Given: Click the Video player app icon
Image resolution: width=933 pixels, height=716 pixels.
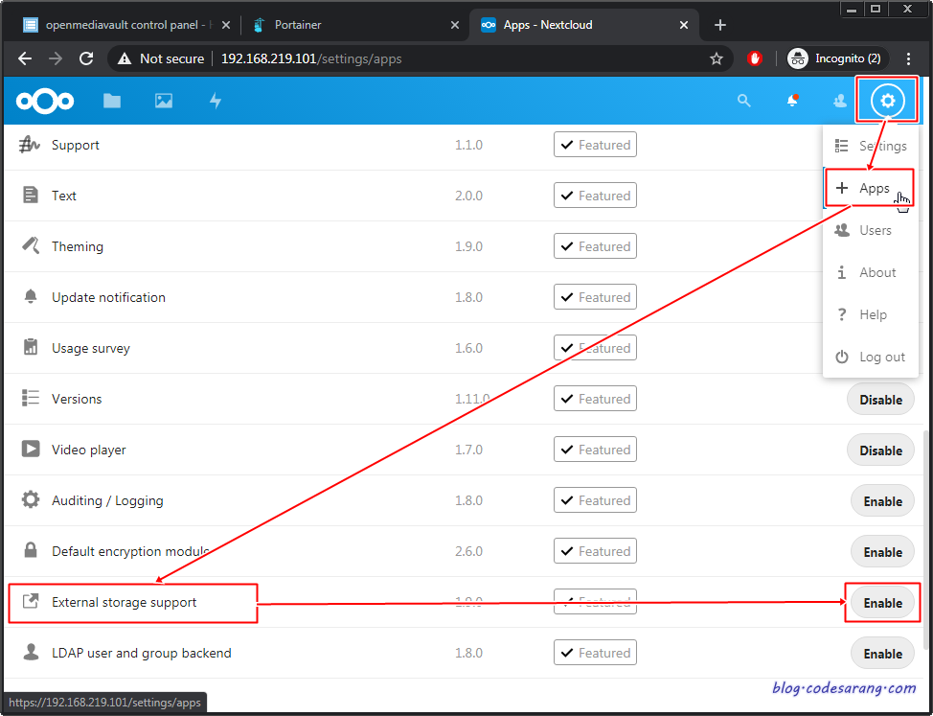Looking at the screenshot, I should tap(31, 449).
